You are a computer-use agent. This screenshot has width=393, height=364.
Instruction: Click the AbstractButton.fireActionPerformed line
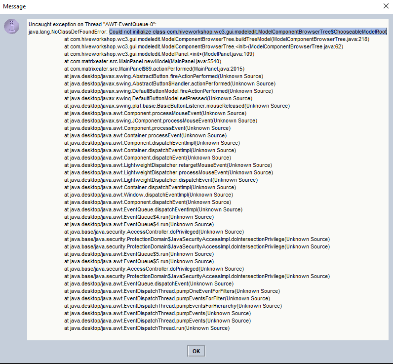(163, 76)
